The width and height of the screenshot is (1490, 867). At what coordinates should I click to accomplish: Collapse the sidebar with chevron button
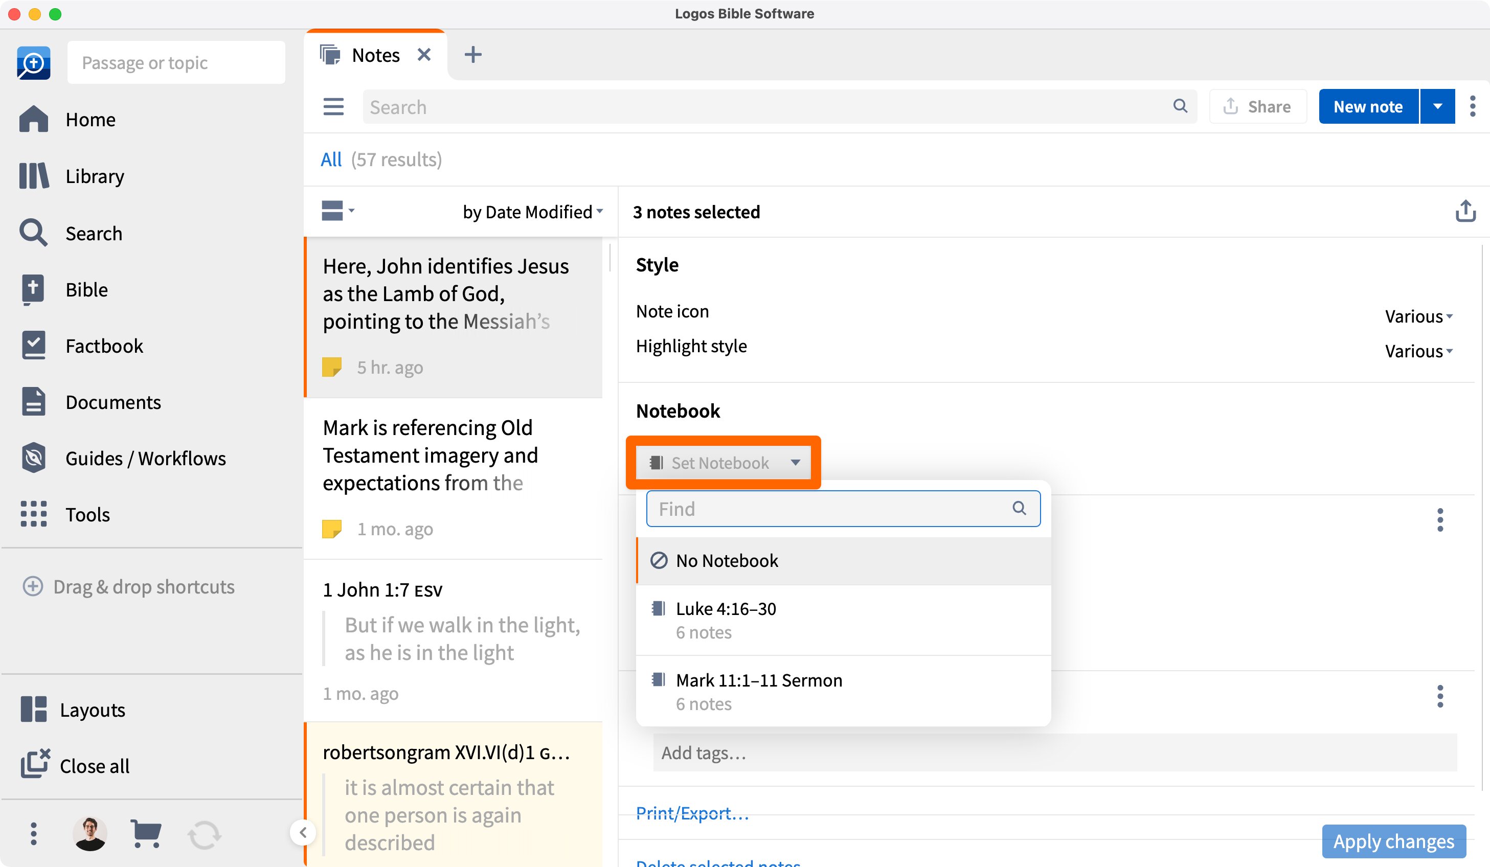303,833
